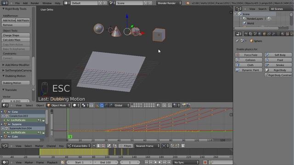Open the Key menu in Graph Editor
The height and width of the screenshot is (165, 294).
point(61,146)
